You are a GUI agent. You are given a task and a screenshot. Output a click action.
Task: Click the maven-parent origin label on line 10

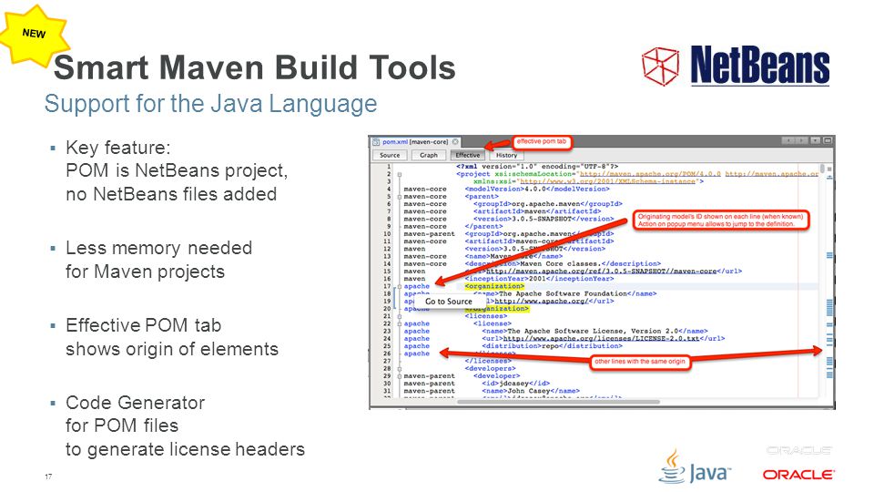point(429,234)
